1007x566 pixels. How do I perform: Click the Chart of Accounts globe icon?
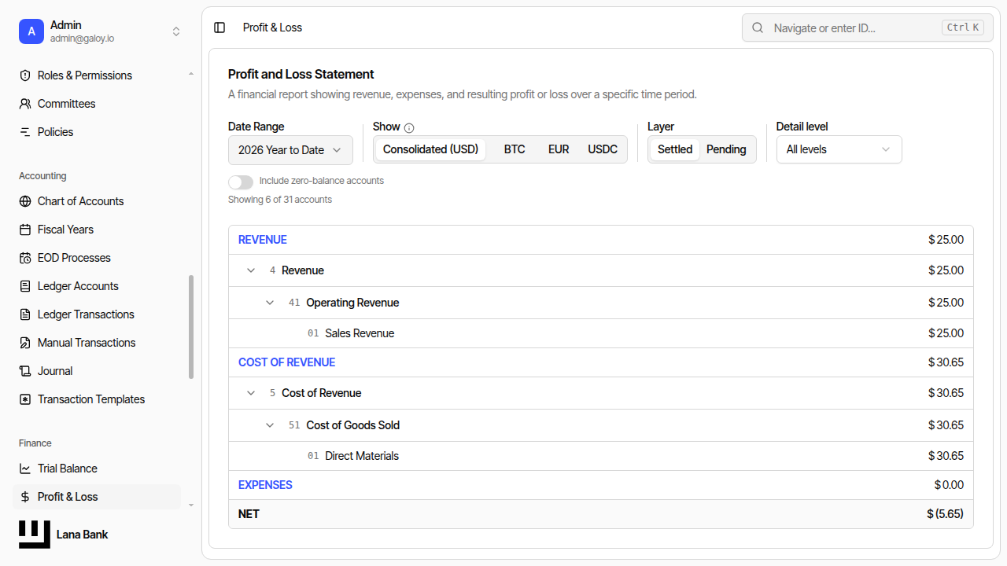pos(25,201)
